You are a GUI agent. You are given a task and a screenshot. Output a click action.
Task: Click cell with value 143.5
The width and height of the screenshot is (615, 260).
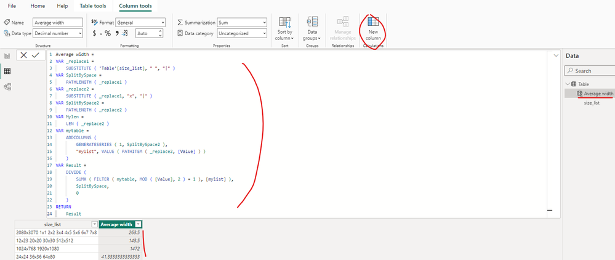121,240
